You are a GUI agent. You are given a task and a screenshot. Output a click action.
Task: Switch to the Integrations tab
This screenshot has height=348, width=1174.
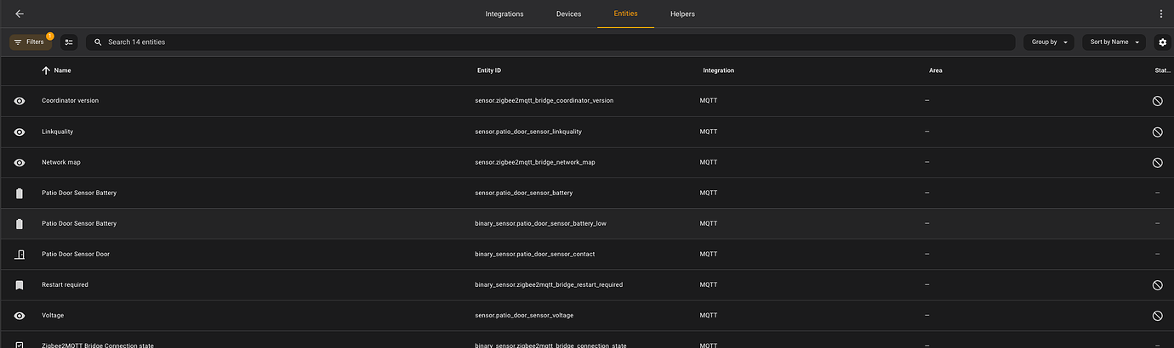504,14
